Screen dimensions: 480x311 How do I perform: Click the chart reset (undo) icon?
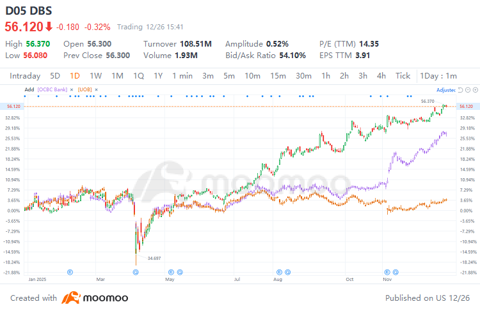pos(460,90)
